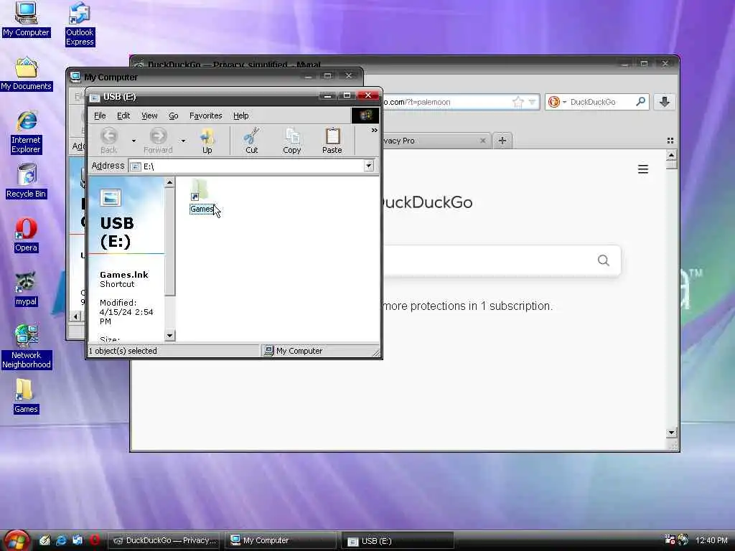This screenshot has width=735, height=551.
Task: Click Games.lnk filename in info panel
Action: click(123, 275)
